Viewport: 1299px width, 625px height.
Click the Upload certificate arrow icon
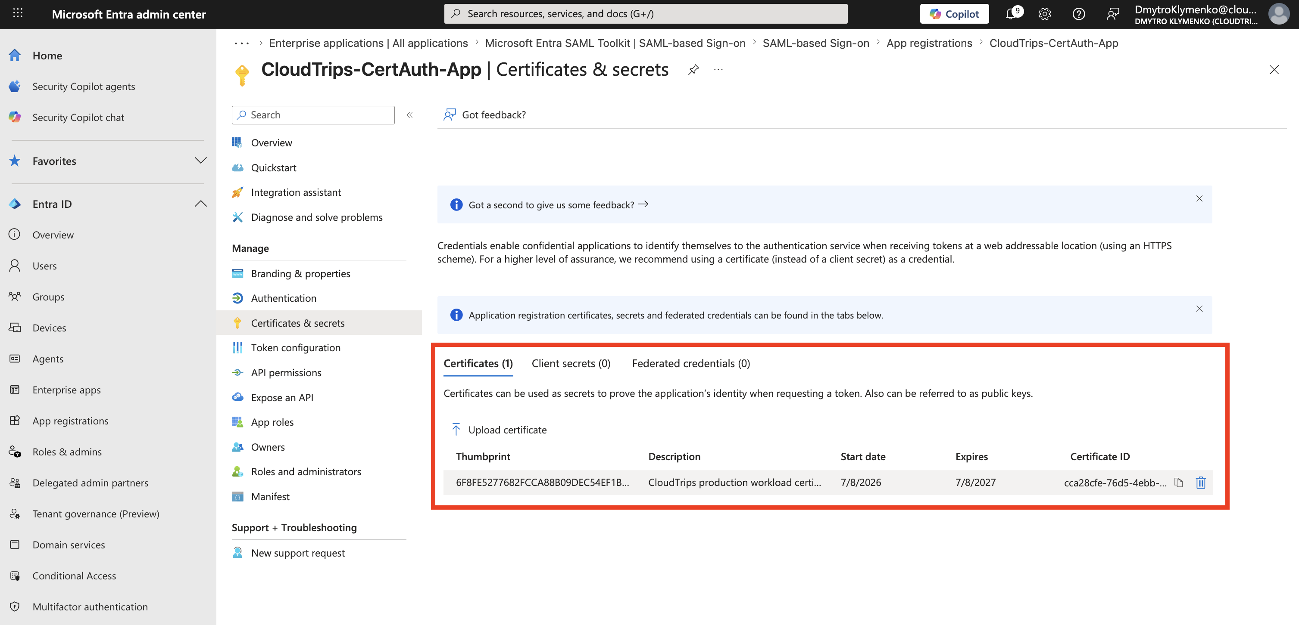click(456, 430)
